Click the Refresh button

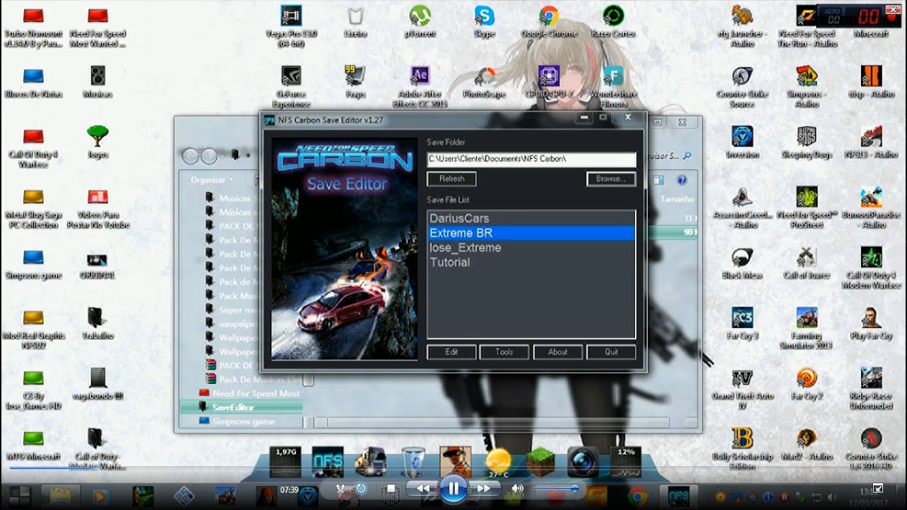451,179
